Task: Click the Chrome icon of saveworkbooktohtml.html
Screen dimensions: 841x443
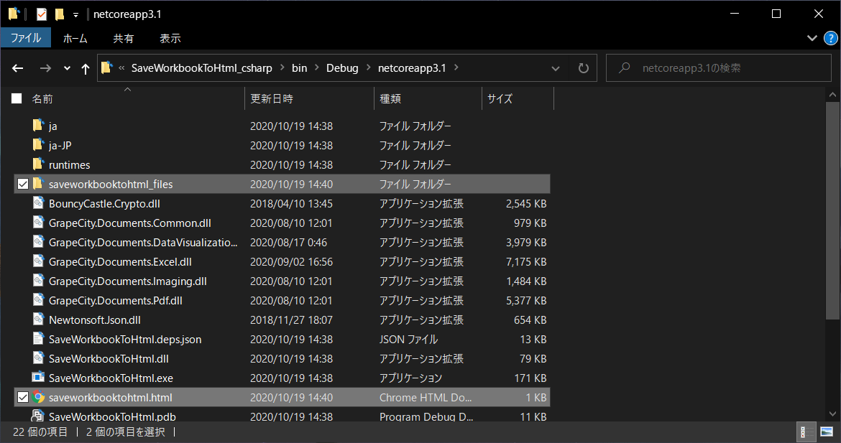Action: click(38, 397)
